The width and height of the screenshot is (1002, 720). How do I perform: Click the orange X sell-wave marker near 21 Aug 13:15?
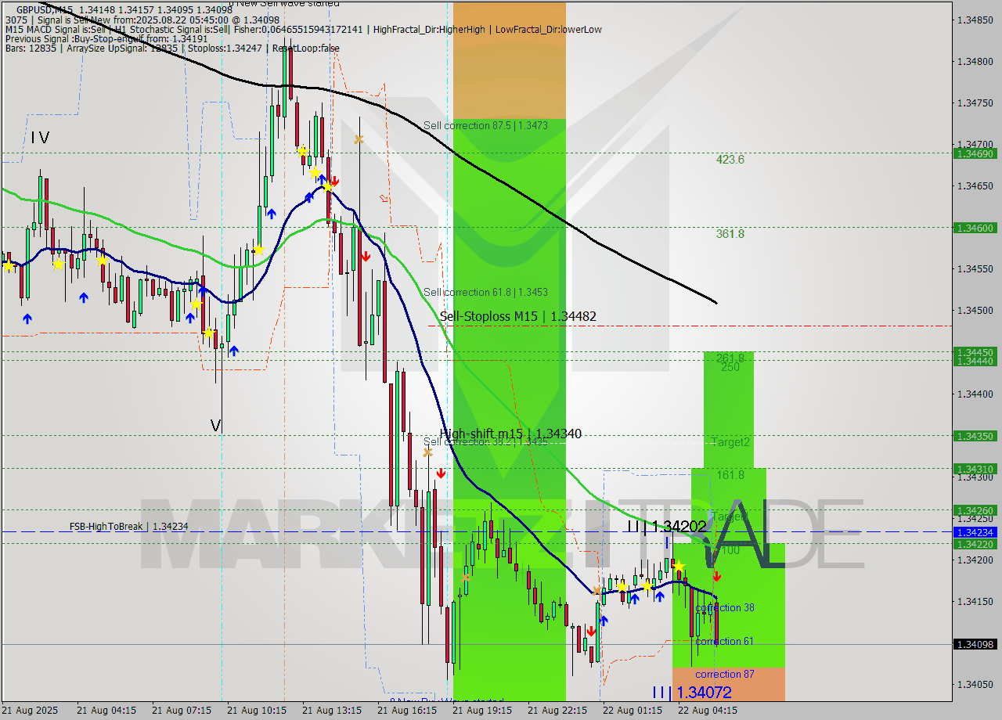[359, 139]
